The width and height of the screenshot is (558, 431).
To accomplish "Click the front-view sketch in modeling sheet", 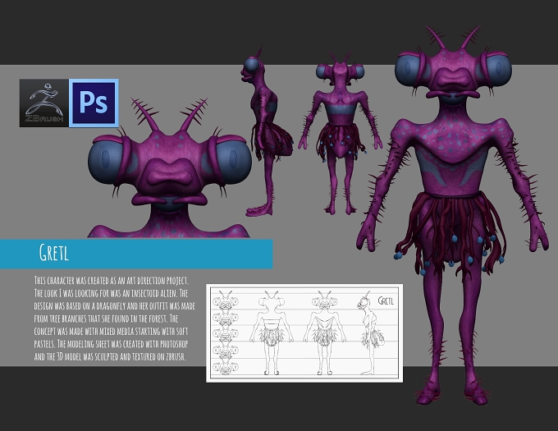I will click(x=325, y=332).
